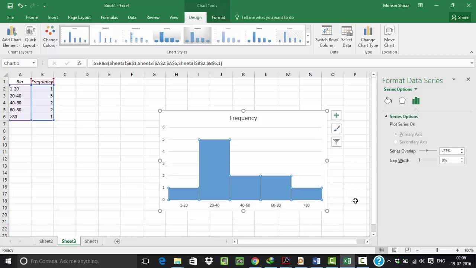This screenshot has width=476, height=268.
Task: Add a new sheet with plus icon
Action: tap(117, 241)
